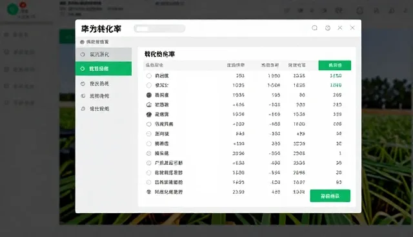This screenshot has height=237, width=413.
Task: Click the leftmost column header of the table
Action: pyautogui.click(x=154, y=65)
